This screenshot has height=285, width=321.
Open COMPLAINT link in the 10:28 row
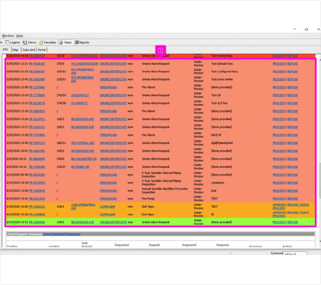coord(108,214)
